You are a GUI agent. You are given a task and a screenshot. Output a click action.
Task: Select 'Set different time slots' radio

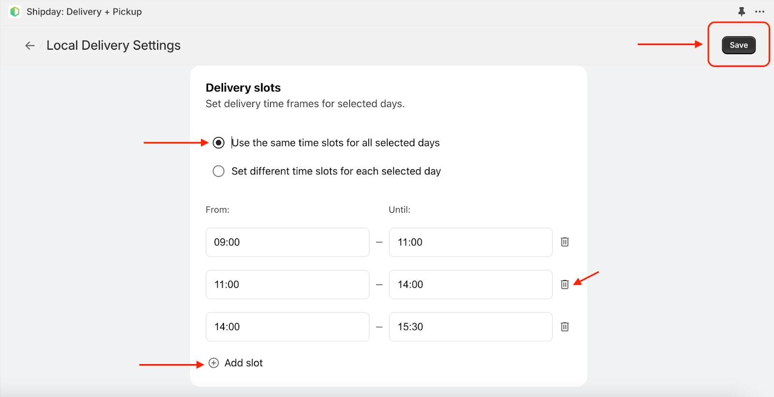pos(219,171)
